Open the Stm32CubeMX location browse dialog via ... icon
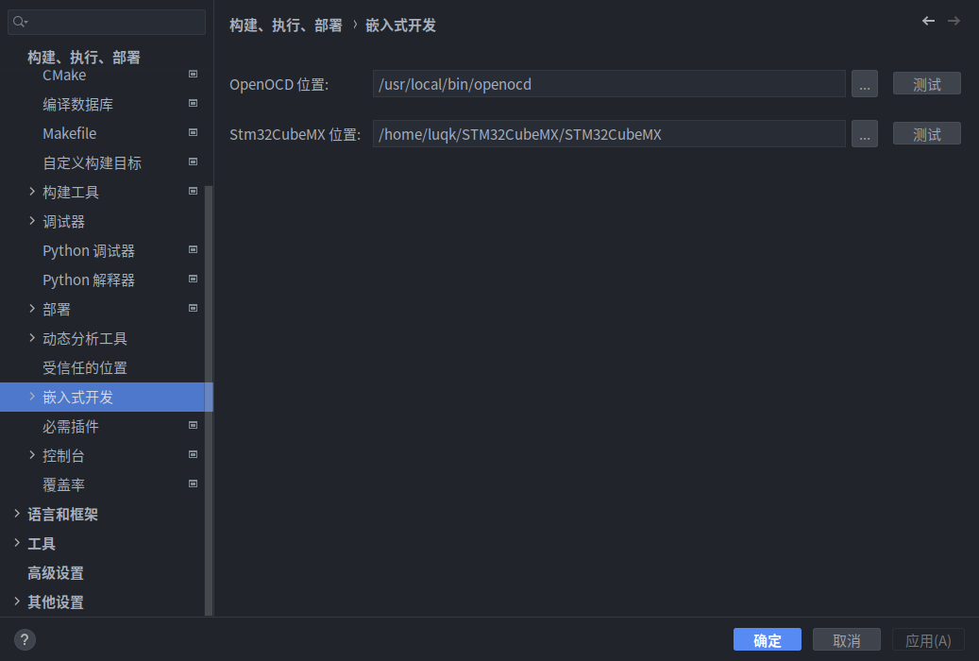This screenshot has width=979, height=661. pyautogui.click(x=865, y=133)
